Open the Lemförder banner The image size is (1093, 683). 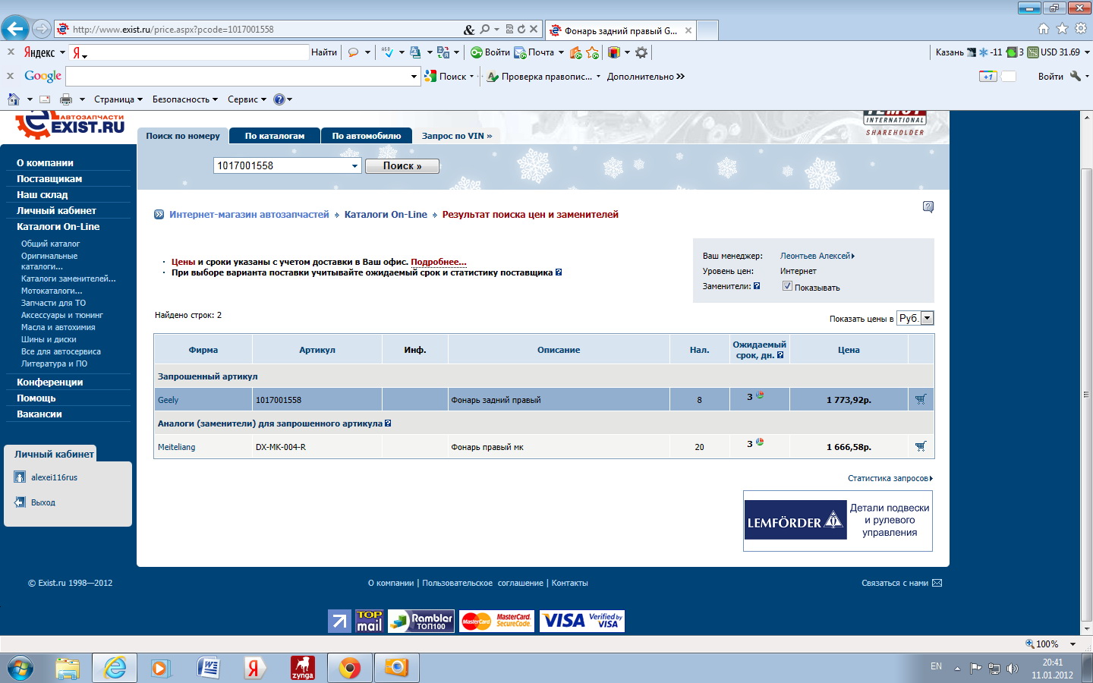click(838, 521)
